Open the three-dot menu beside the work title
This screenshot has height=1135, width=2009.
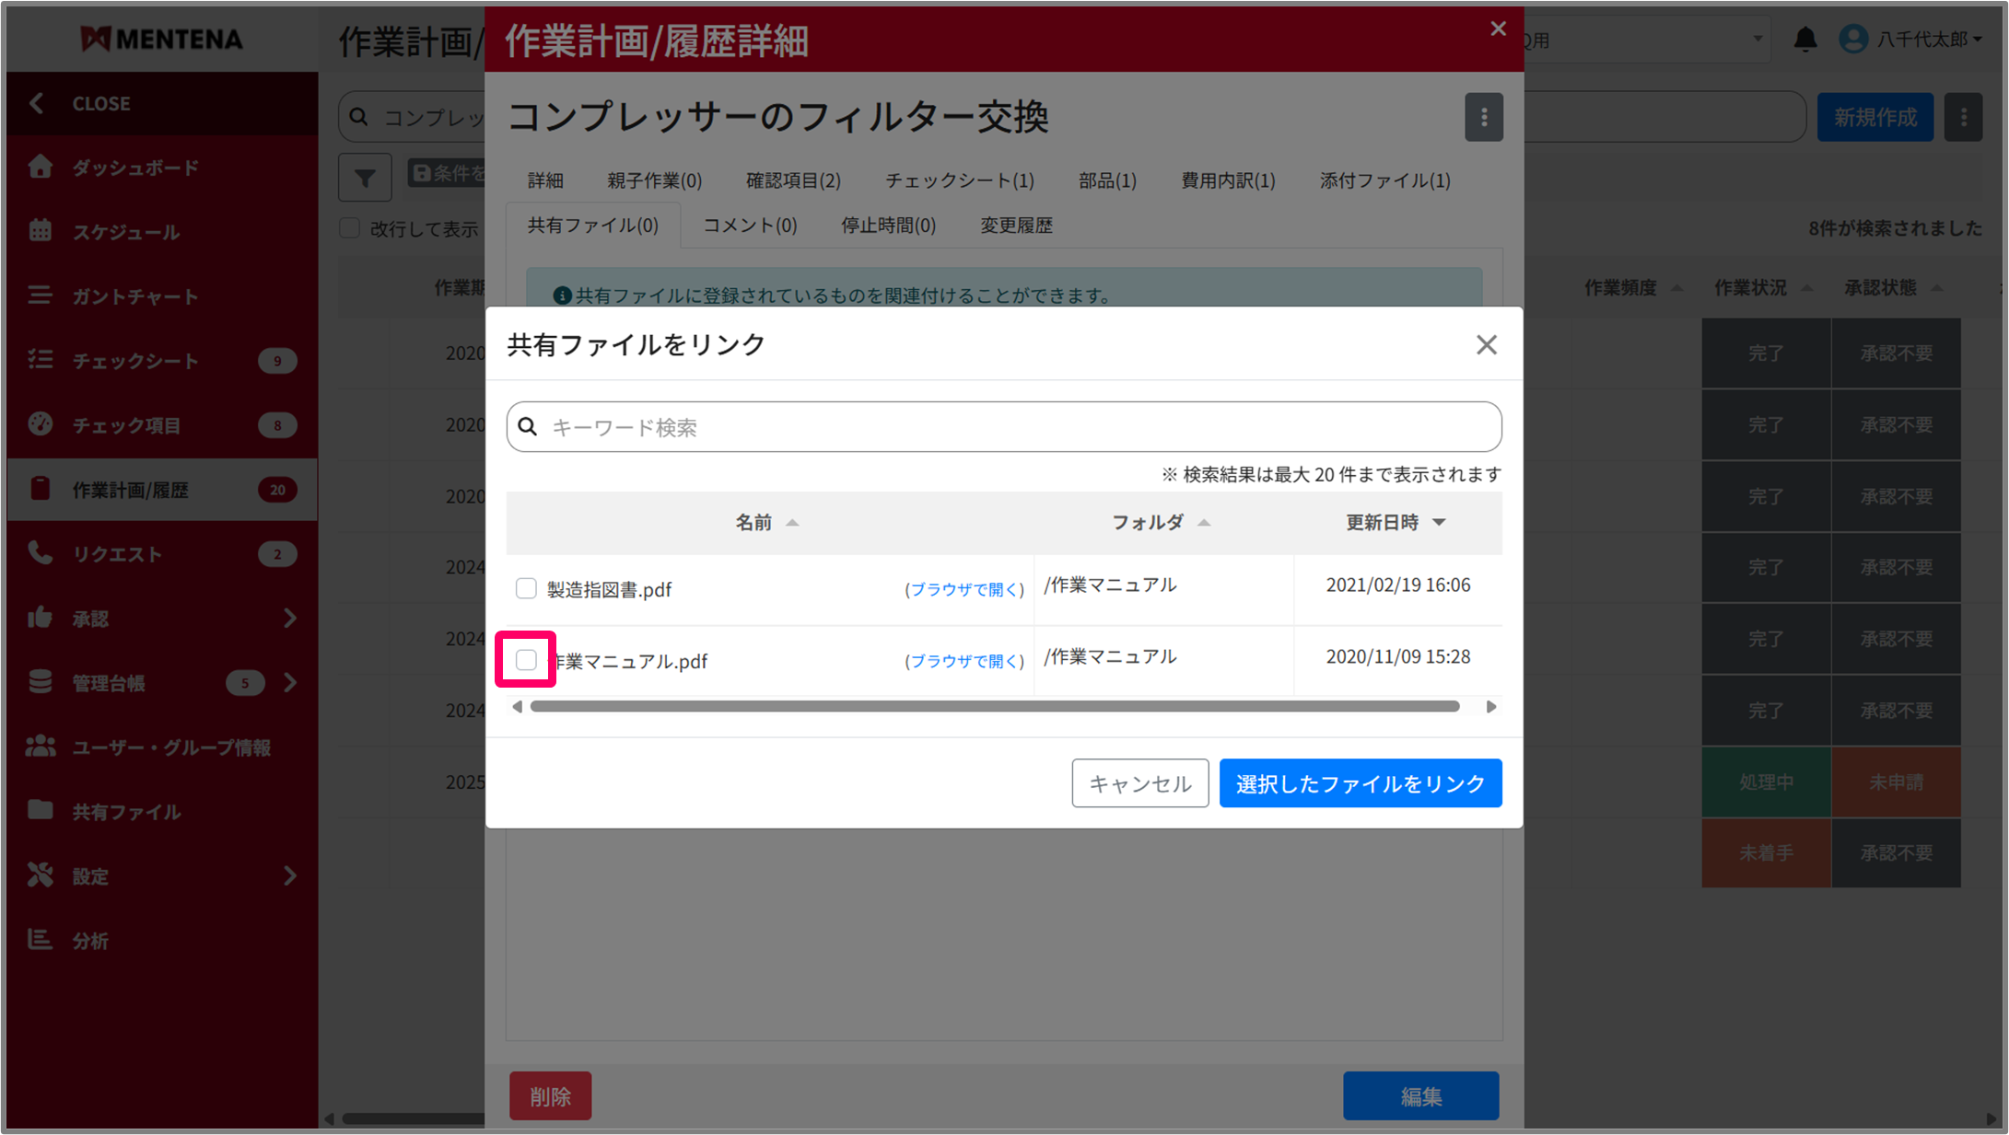click(x=1483, y=117)
